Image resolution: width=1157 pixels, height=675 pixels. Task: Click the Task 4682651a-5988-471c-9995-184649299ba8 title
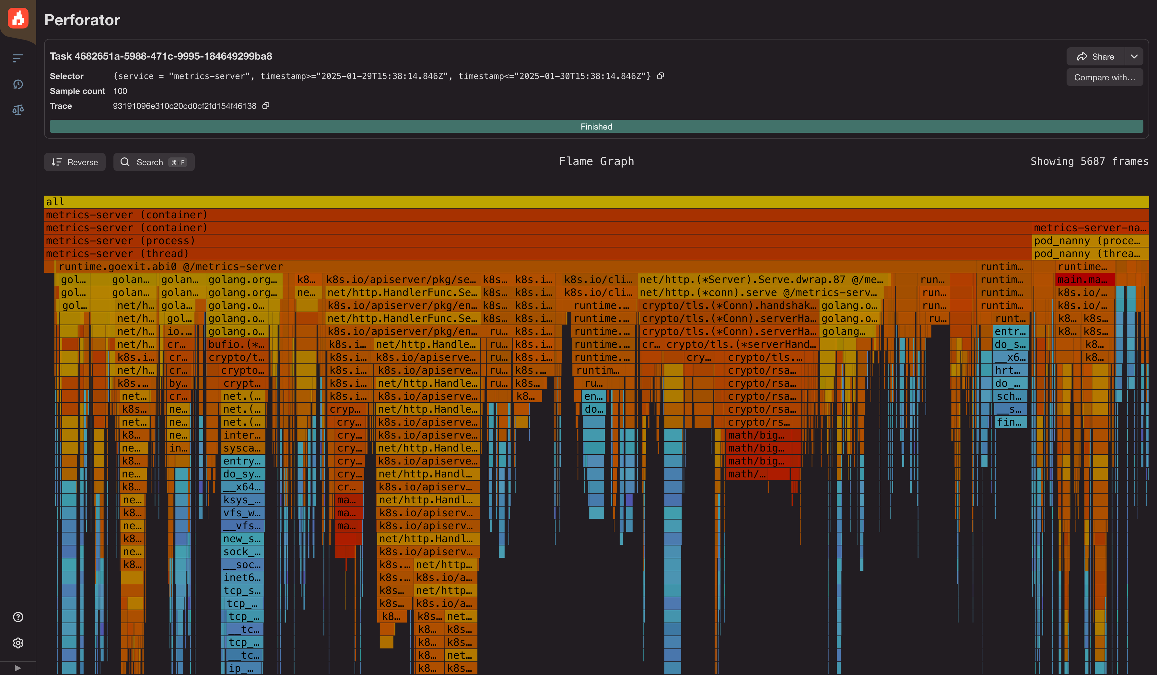tap(161, 56)
